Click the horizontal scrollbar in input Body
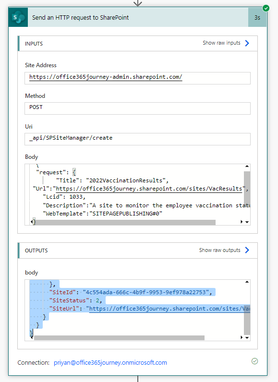This screenshot has height=382, width=278. tap(125, 222)
